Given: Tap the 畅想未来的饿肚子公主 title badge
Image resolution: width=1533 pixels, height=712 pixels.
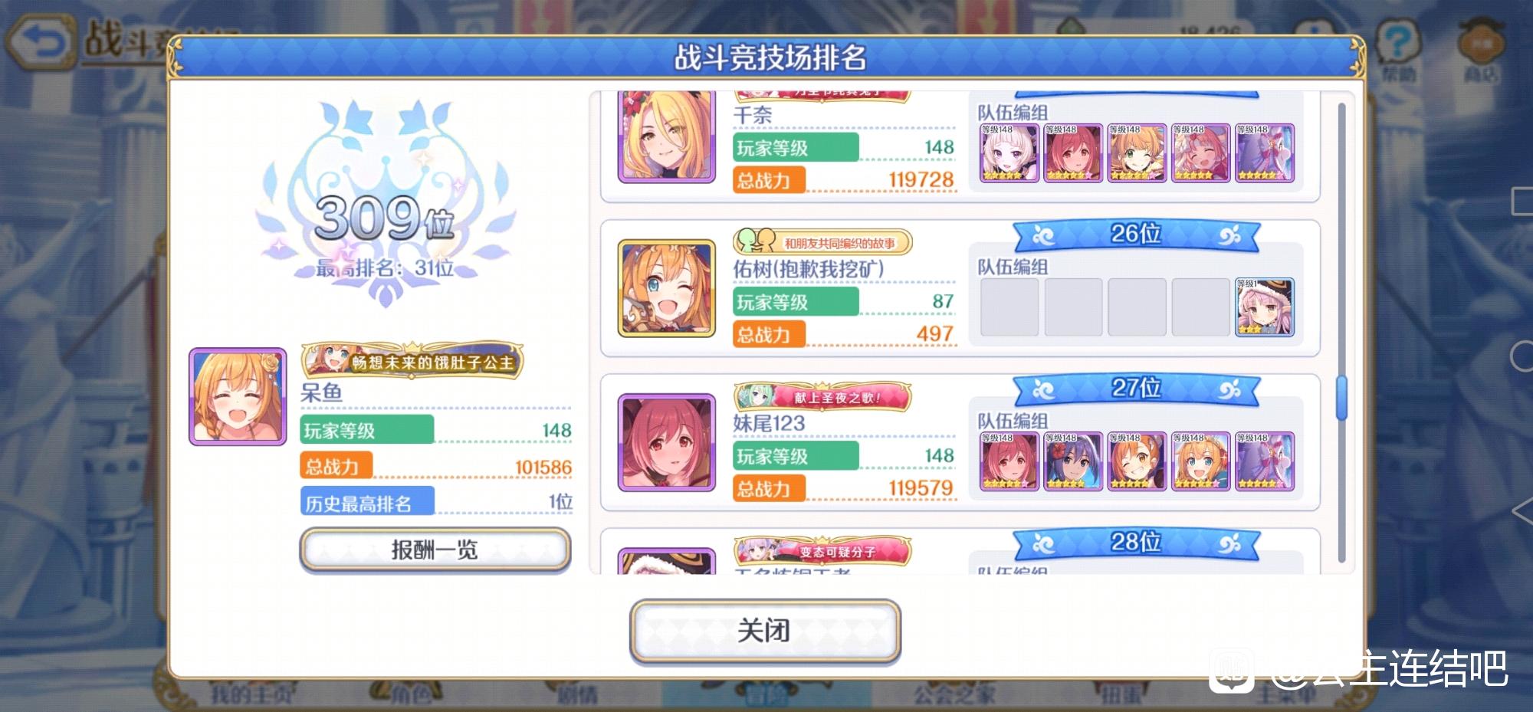Looking at the screenshot, I should (412, 360).
